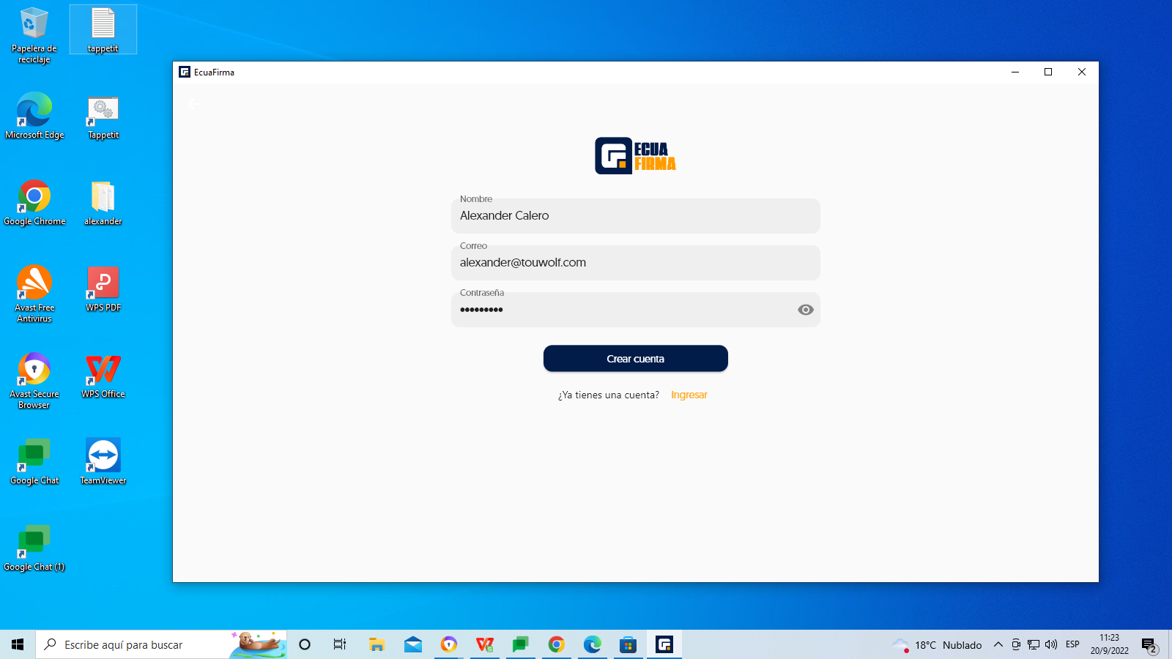Open File Explorer from the taskbar
1172x659 pixels.
377,644
